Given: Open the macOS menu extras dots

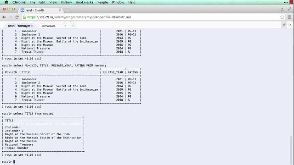Looking at the screenshot, I should (x=286, y=2).
